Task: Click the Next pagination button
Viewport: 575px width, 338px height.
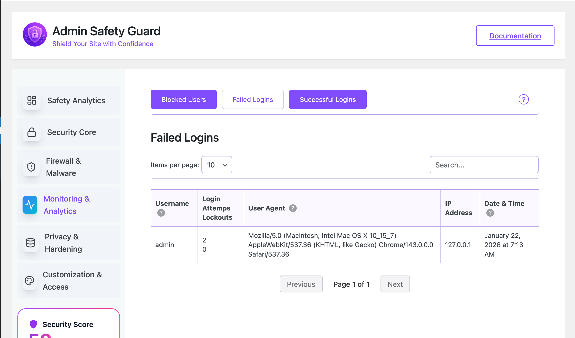Action: 395,284
